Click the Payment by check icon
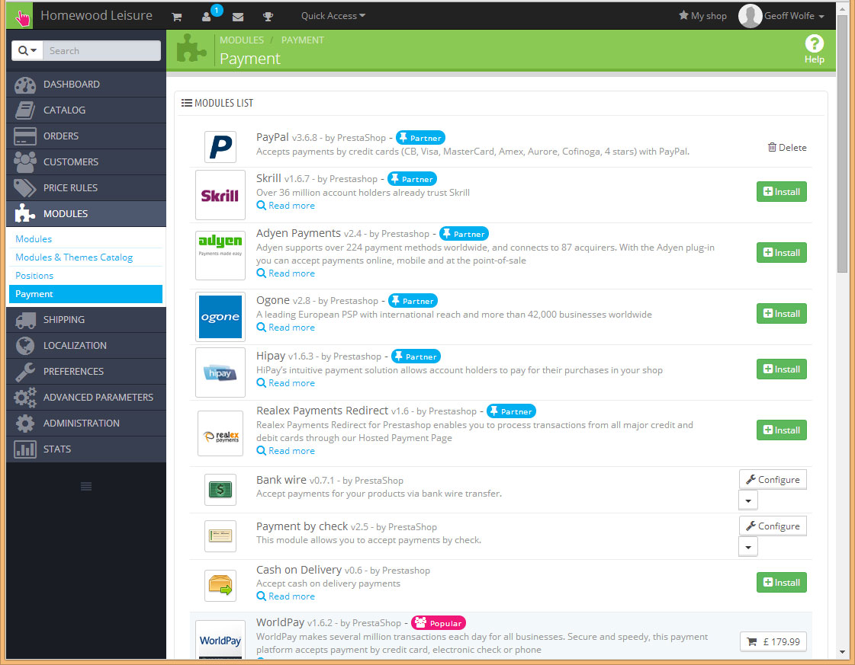 [220, 536]
